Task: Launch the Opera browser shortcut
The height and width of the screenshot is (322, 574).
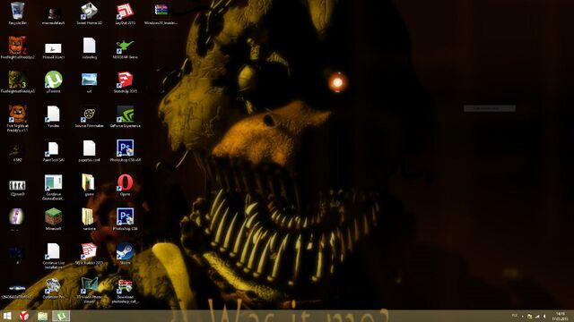Action: click(125, 184)
